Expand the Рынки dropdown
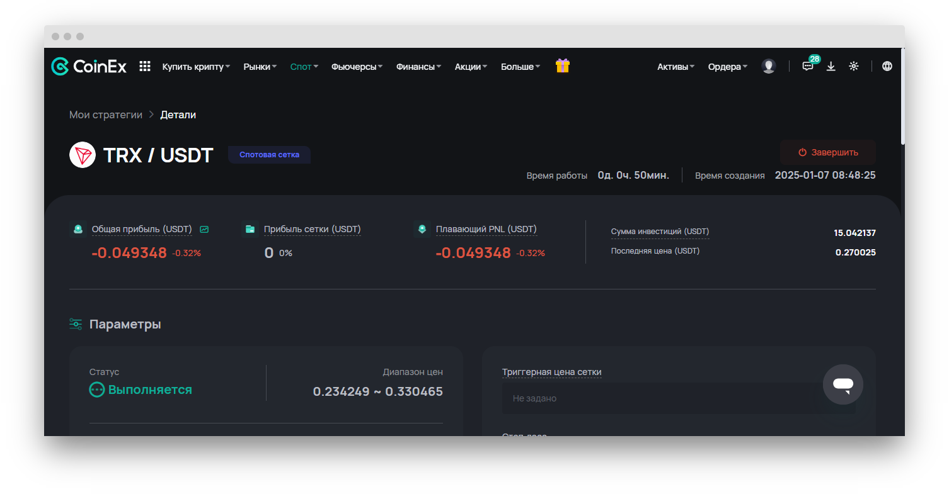 pos(260,67)
